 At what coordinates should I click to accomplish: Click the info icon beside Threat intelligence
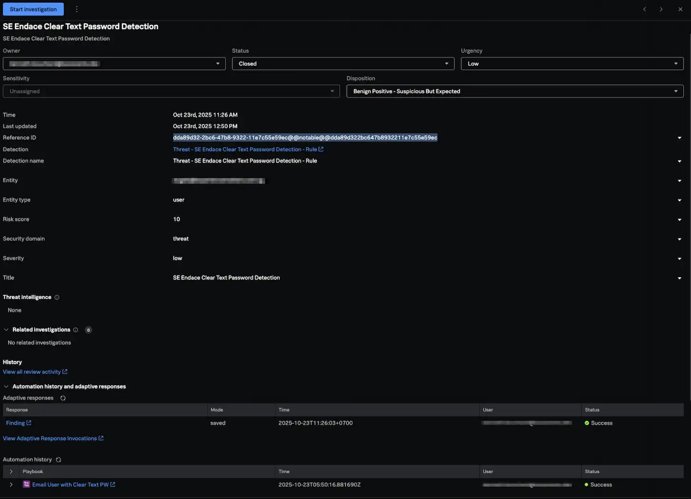(56, 297)
